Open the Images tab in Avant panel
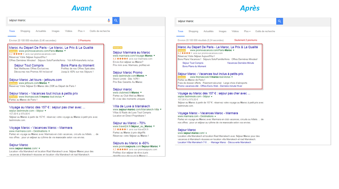The width and height of the screenshot is (339, 189). pyautogui.click(x=56, y=31)
